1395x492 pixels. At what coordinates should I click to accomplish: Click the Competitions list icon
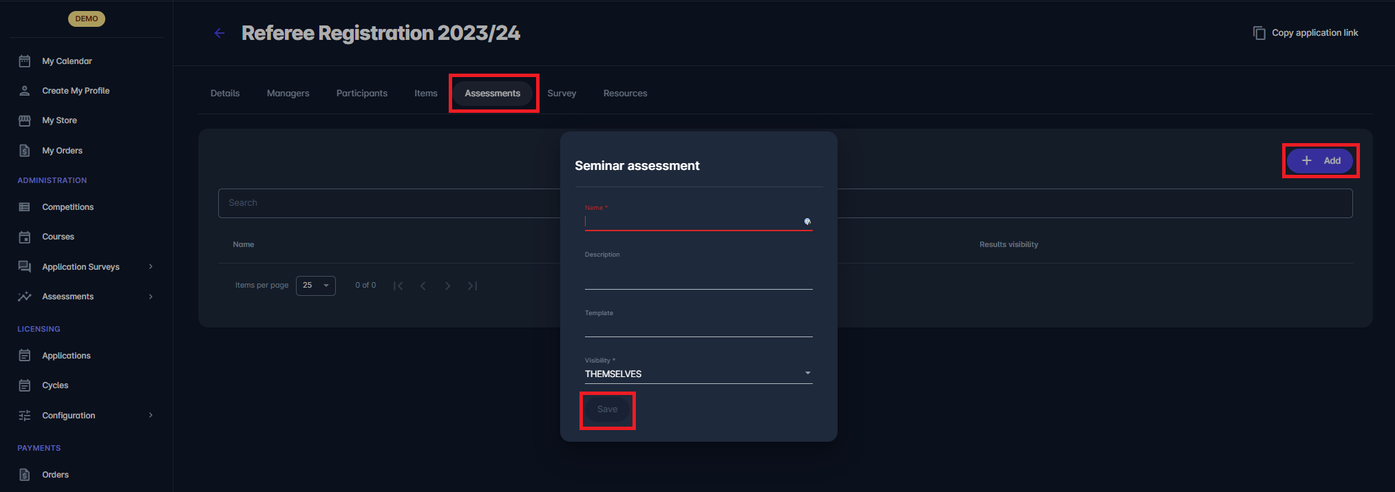click(x=25, y=207)
